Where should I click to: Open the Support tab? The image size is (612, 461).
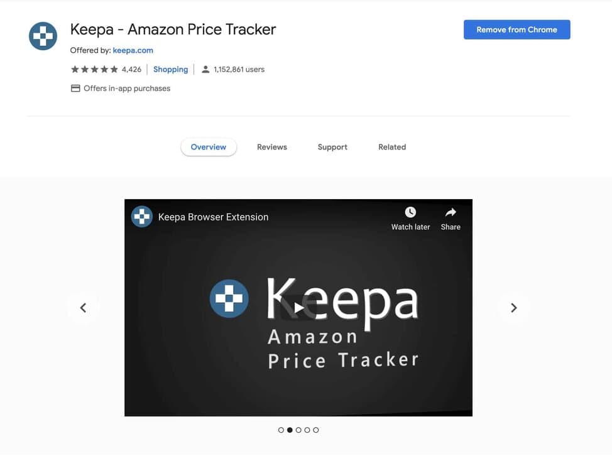[332, 147]
